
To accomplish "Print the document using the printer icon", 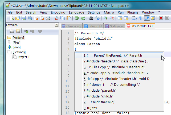I will tap(48, 18).
